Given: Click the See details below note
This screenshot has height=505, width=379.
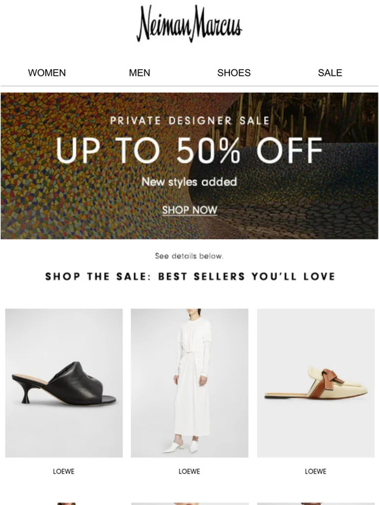Looking at the screenshot, I should pos(189,256).
